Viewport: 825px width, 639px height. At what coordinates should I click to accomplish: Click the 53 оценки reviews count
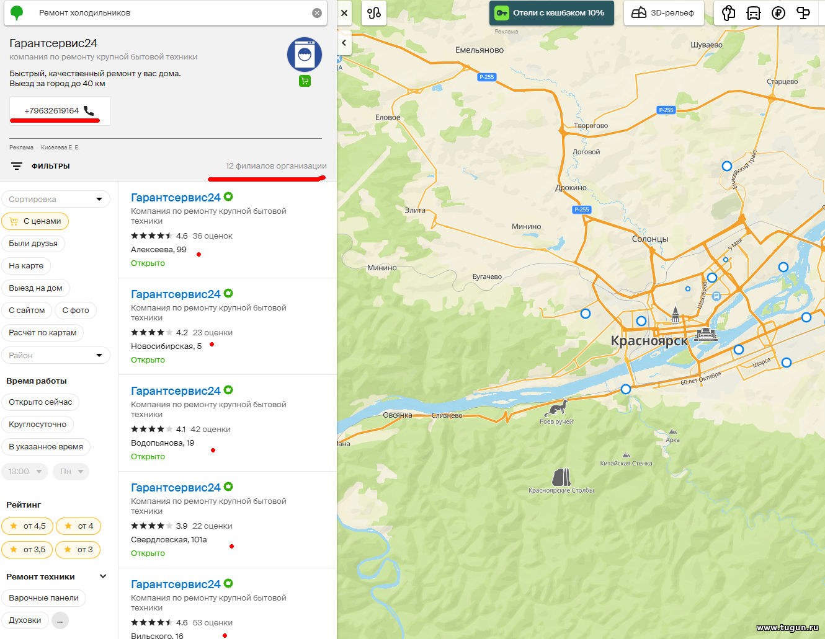[213, 623]
